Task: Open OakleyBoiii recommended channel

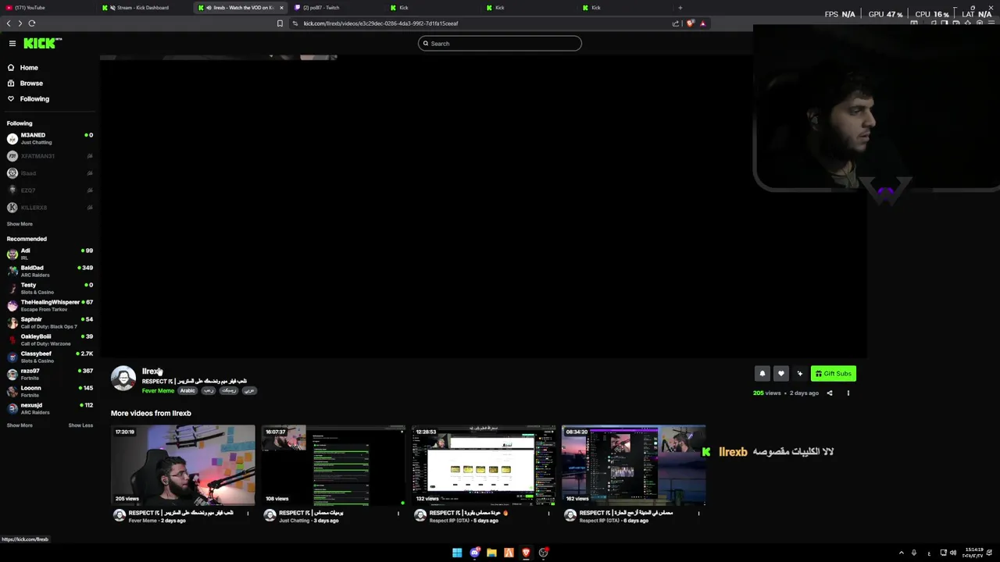Action: click(x=50, y=340)
